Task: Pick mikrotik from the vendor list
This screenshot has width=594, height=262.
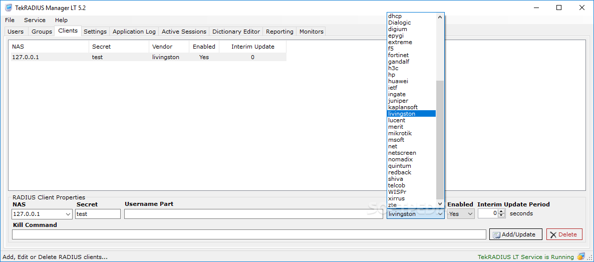Action: (411, 133)
